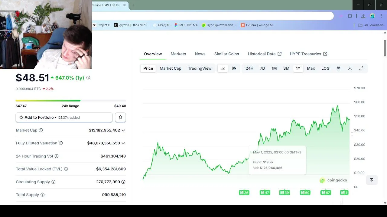Show Total Value Locked info tooltip
The height and width of the screenshot is (217, 387).
tap(66, 169)
